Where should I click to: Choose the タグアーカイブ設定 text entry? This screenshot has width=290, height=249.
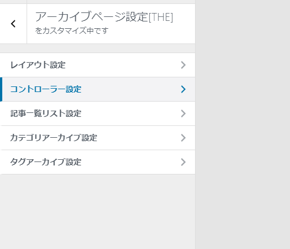[46, 162]
